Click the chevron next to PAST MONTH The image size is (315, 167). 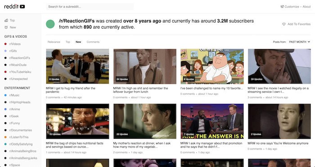[309, 42]
